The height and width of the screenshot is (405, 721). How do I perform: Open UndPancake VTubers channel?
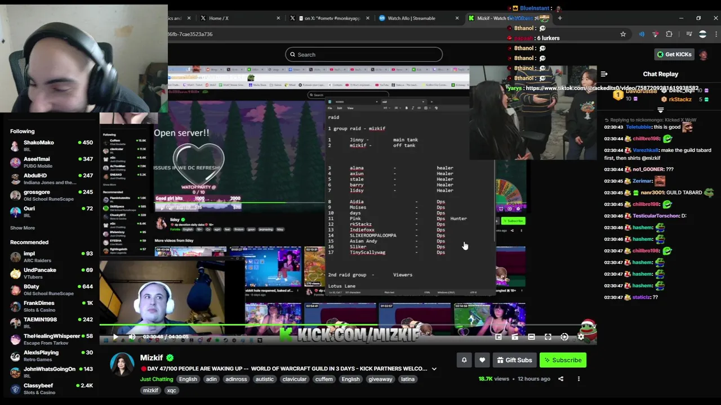coord(51,273)
